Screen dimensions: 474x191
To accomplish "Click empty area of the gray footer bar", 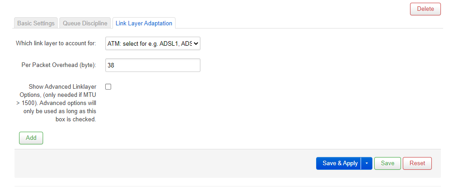I will [163, 163].
